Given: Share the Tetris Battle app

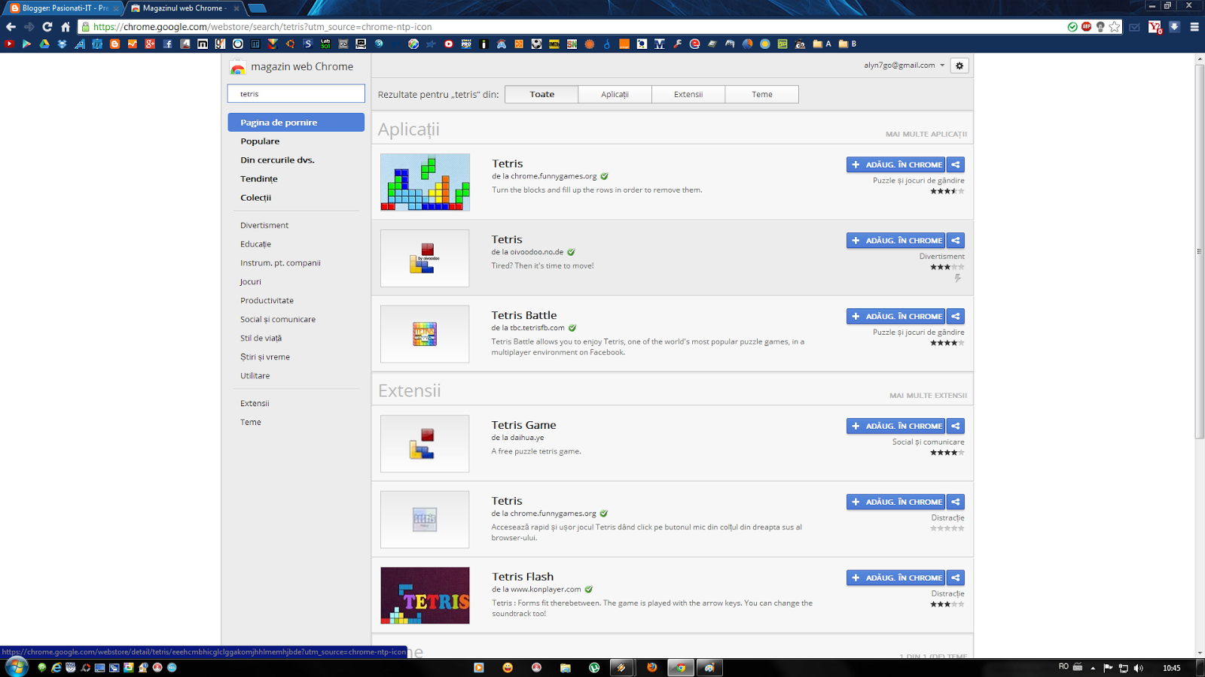Looking at the screenshot, I should (x=955, y=316).
